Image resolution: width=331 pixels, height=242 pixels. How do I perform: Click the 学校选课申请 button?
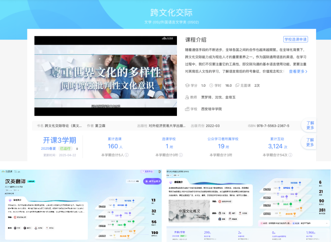(x=295, y=39)
